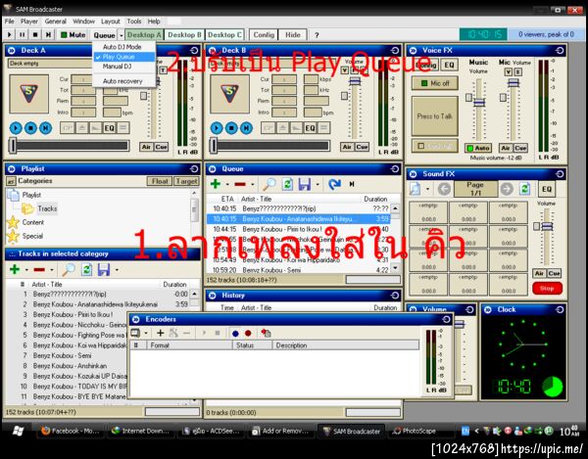Click blue circle icon in Encoders toolbar
Image resolution: width=588 pixels, height=459 pixels.
pyautogui.click(x=235, y=333)
